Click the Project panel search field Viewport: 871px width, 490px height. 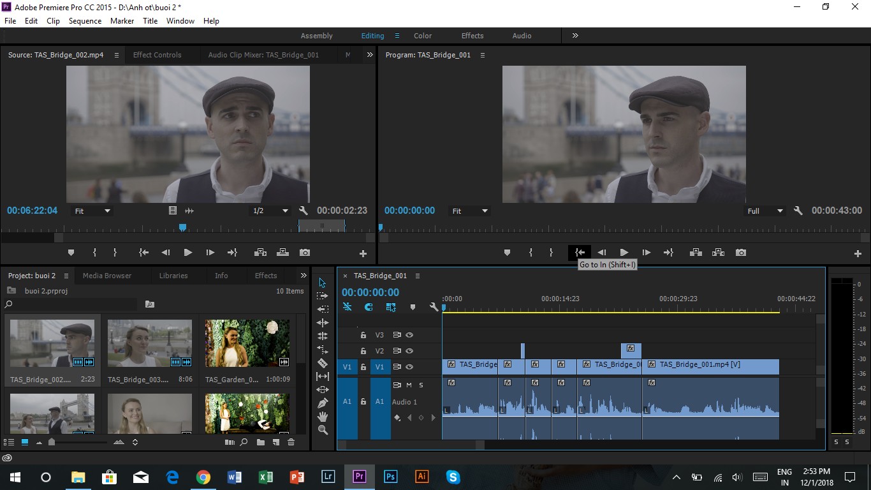coord(71,304)
